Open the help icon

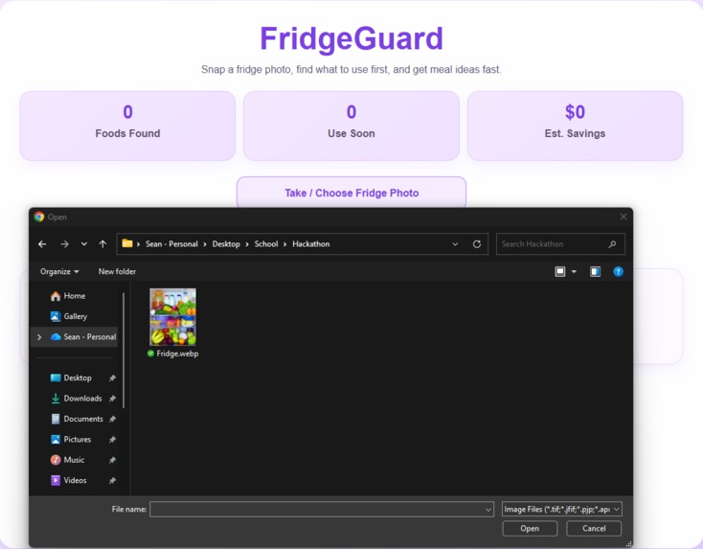618,271
